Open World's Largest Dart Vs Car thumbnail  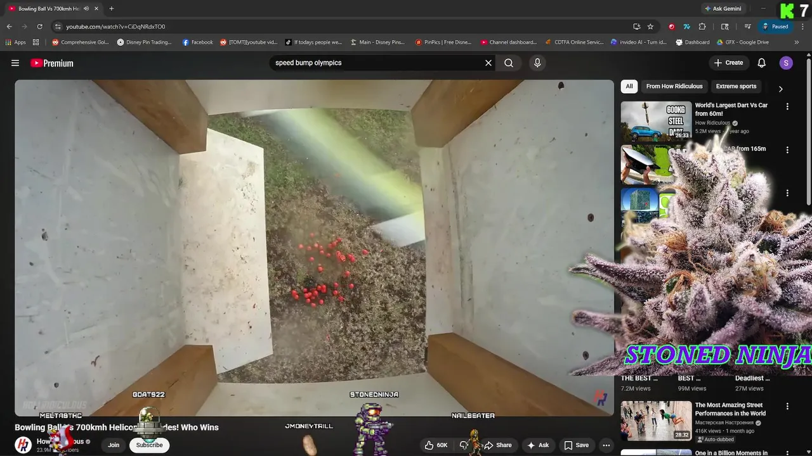point(656,121)
